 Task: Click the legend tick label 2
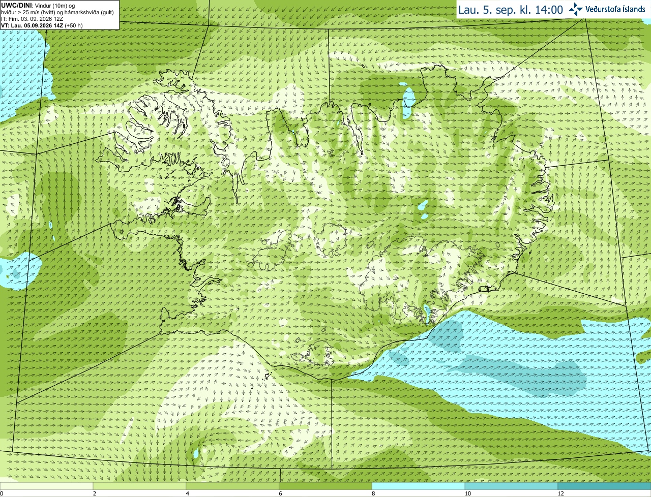coord(94,493)
